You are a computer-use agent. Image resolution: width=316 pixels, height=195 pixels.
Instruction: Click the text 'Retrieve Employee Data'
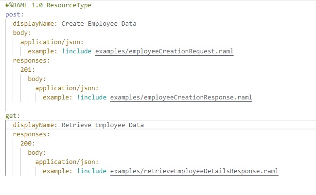pyautogui.click(x=103, y=125)
